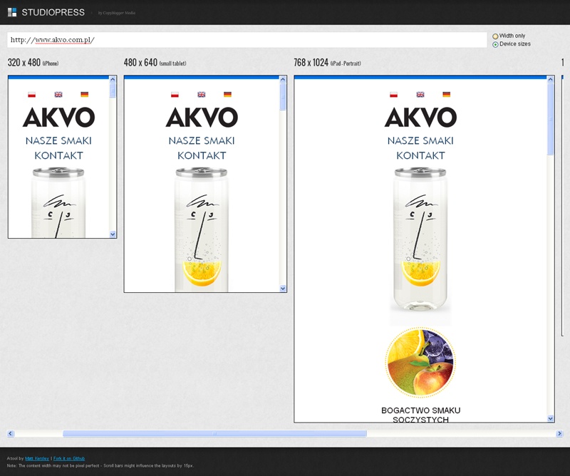
Task: Open 'KONTAKT' menu in iPad preview
Action: coord(420,155)
